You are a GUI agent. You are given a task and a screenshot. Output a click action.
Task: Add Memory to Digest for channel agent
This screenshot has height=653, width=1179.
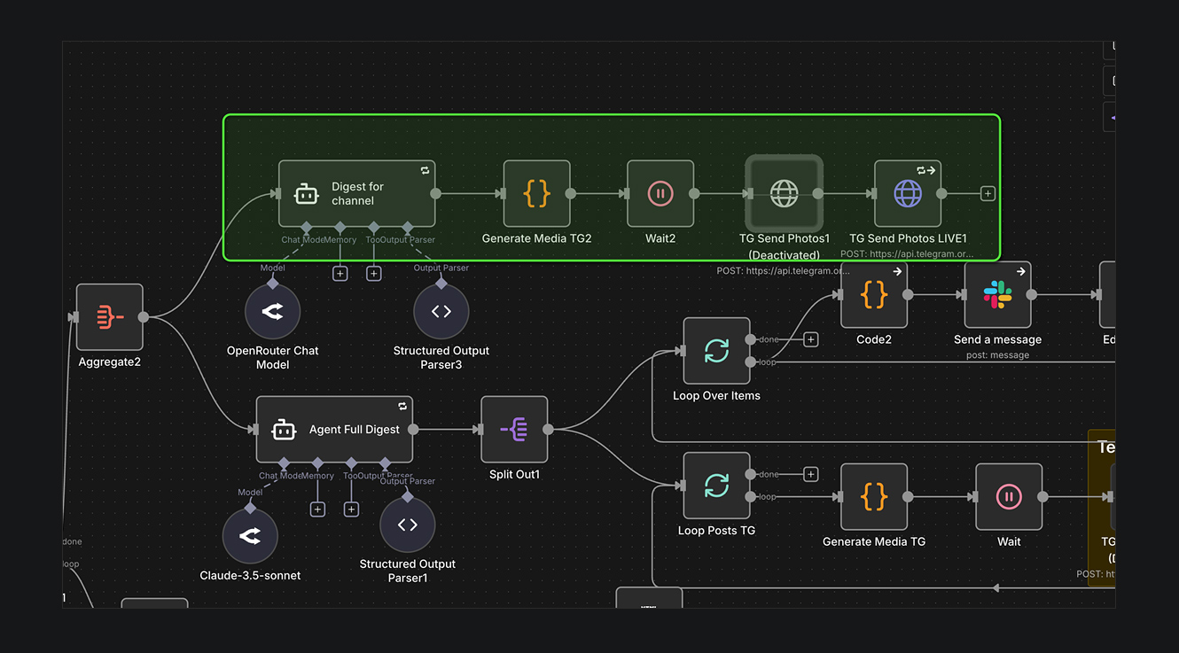[x=340, y=274]
